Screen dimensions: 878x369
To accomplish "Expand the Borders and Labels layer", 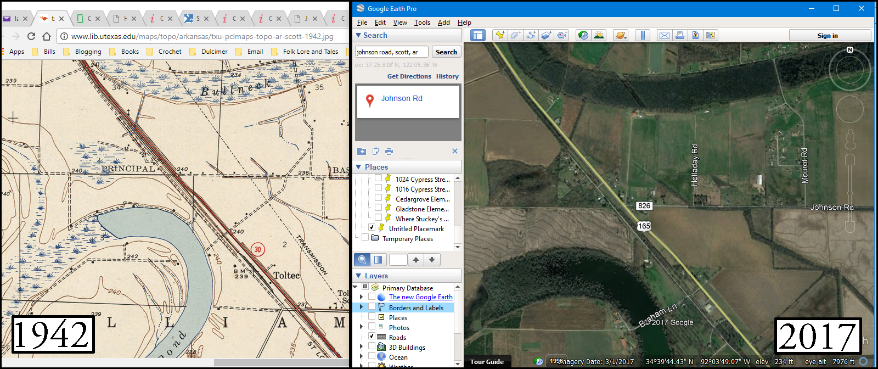I will coord(361,307).
